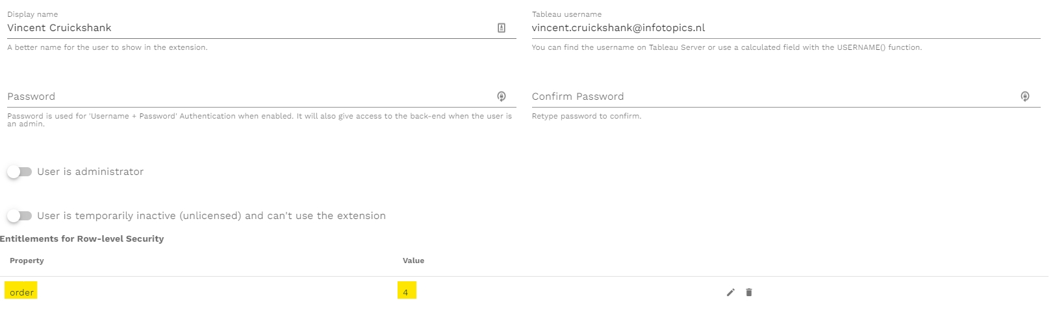This screenshot has height=313, width=1055.
Task: Click the key icon in Confirm Password field
Action: point(1025,97)
